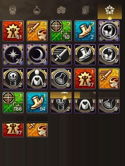Select the pentagram star tab

[110, 10]
